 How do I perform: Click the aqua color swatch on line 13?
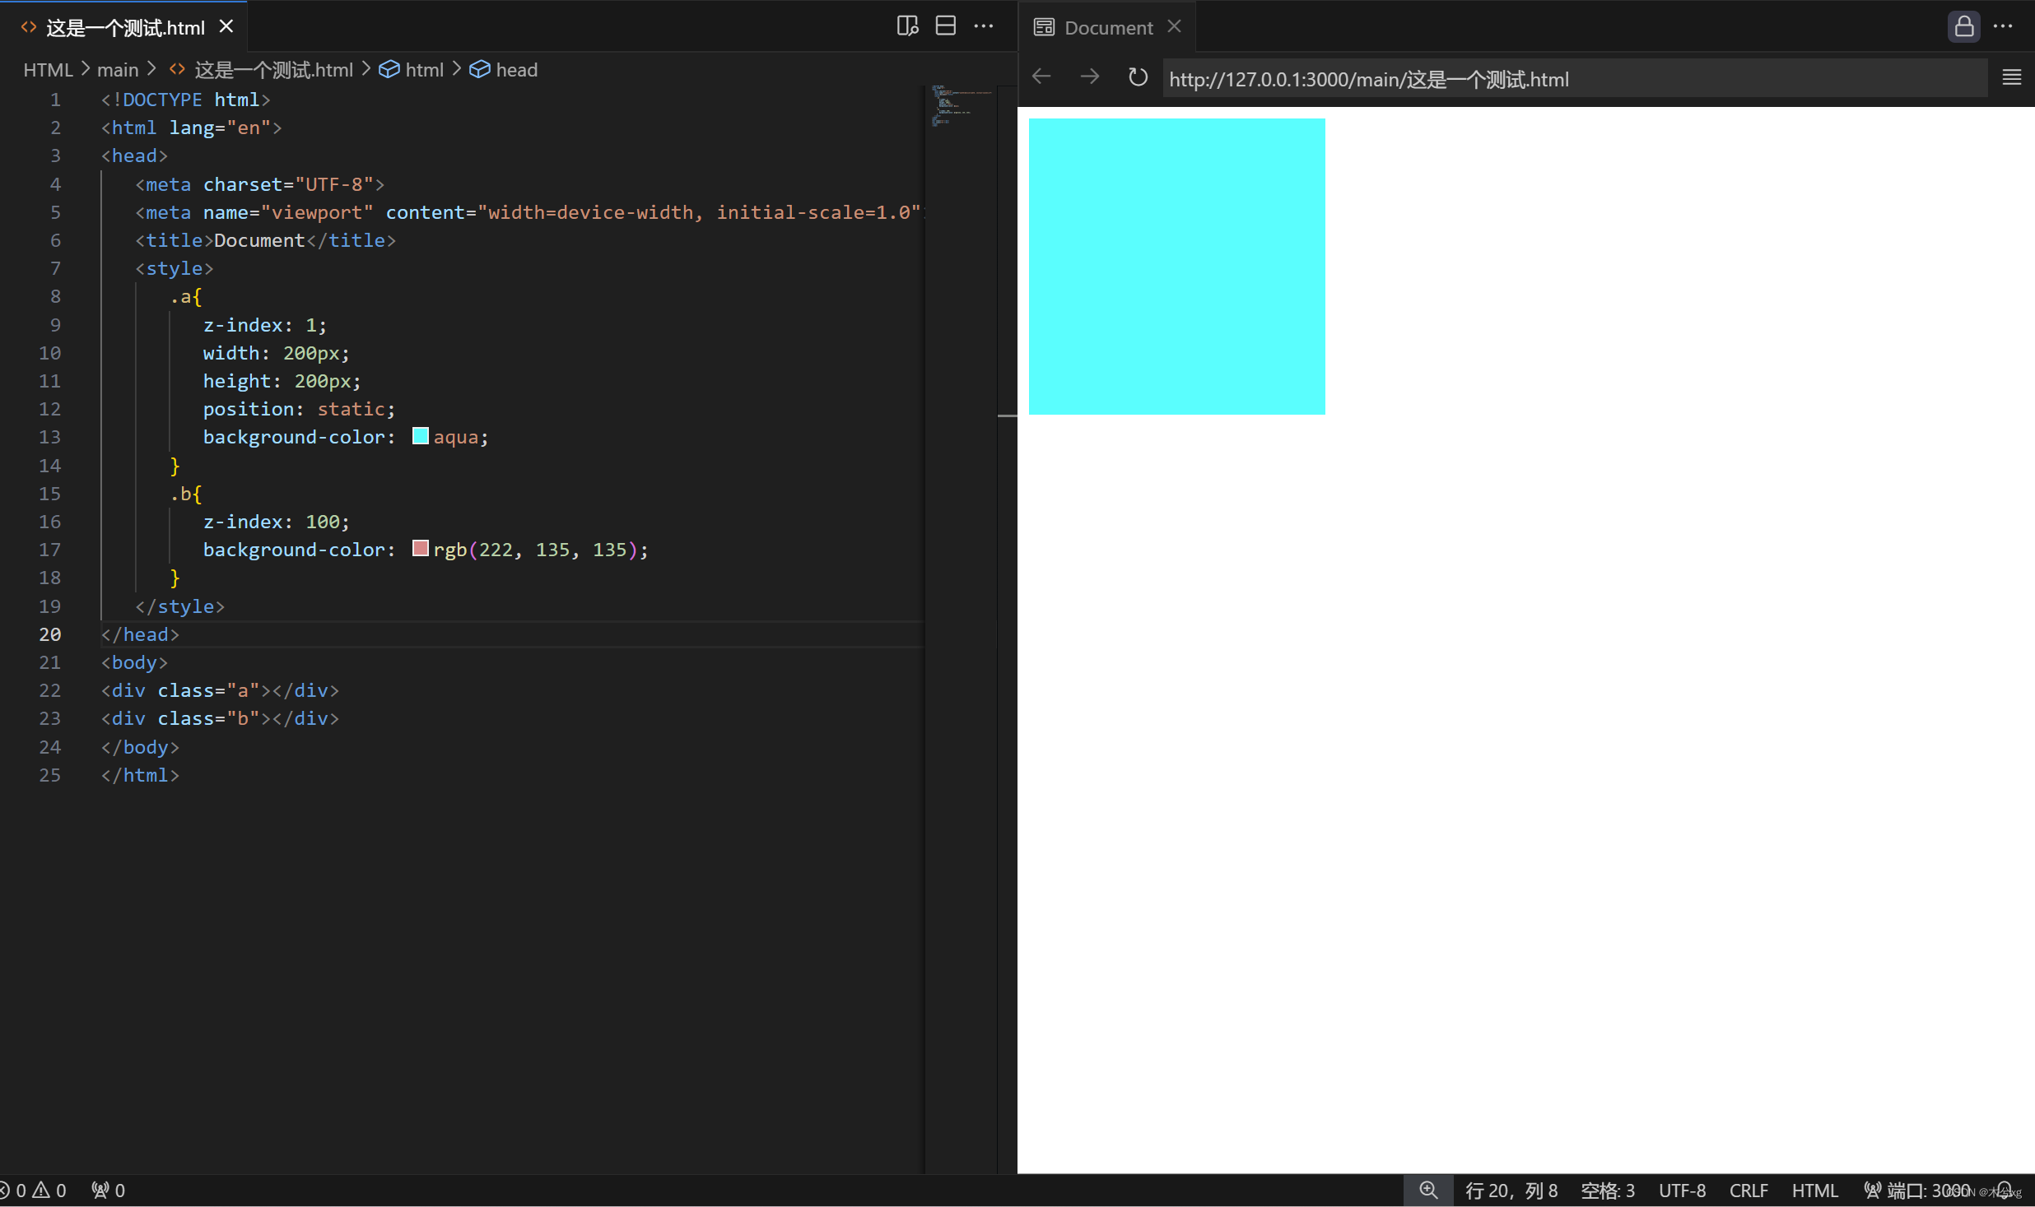[420, 436]
